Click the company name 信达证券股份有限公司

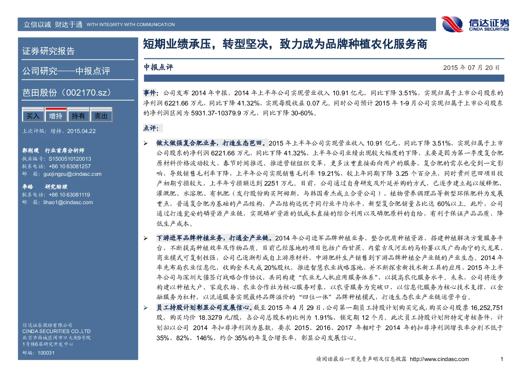point(47,325)
